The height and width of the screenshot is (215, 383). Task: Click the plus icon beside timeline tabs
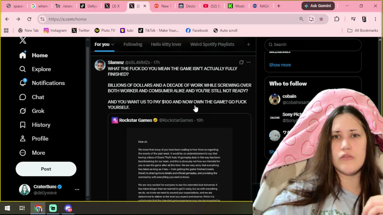click(248, 44)
